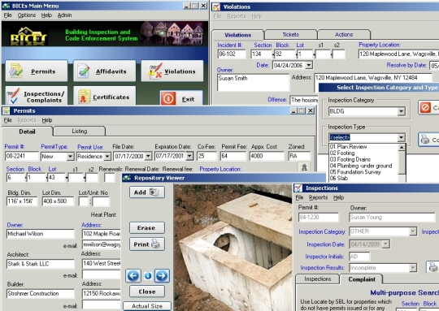Select 04 Plumbing -under ground type
Viewport: 439px width, 311px height.
click(361, 166)
